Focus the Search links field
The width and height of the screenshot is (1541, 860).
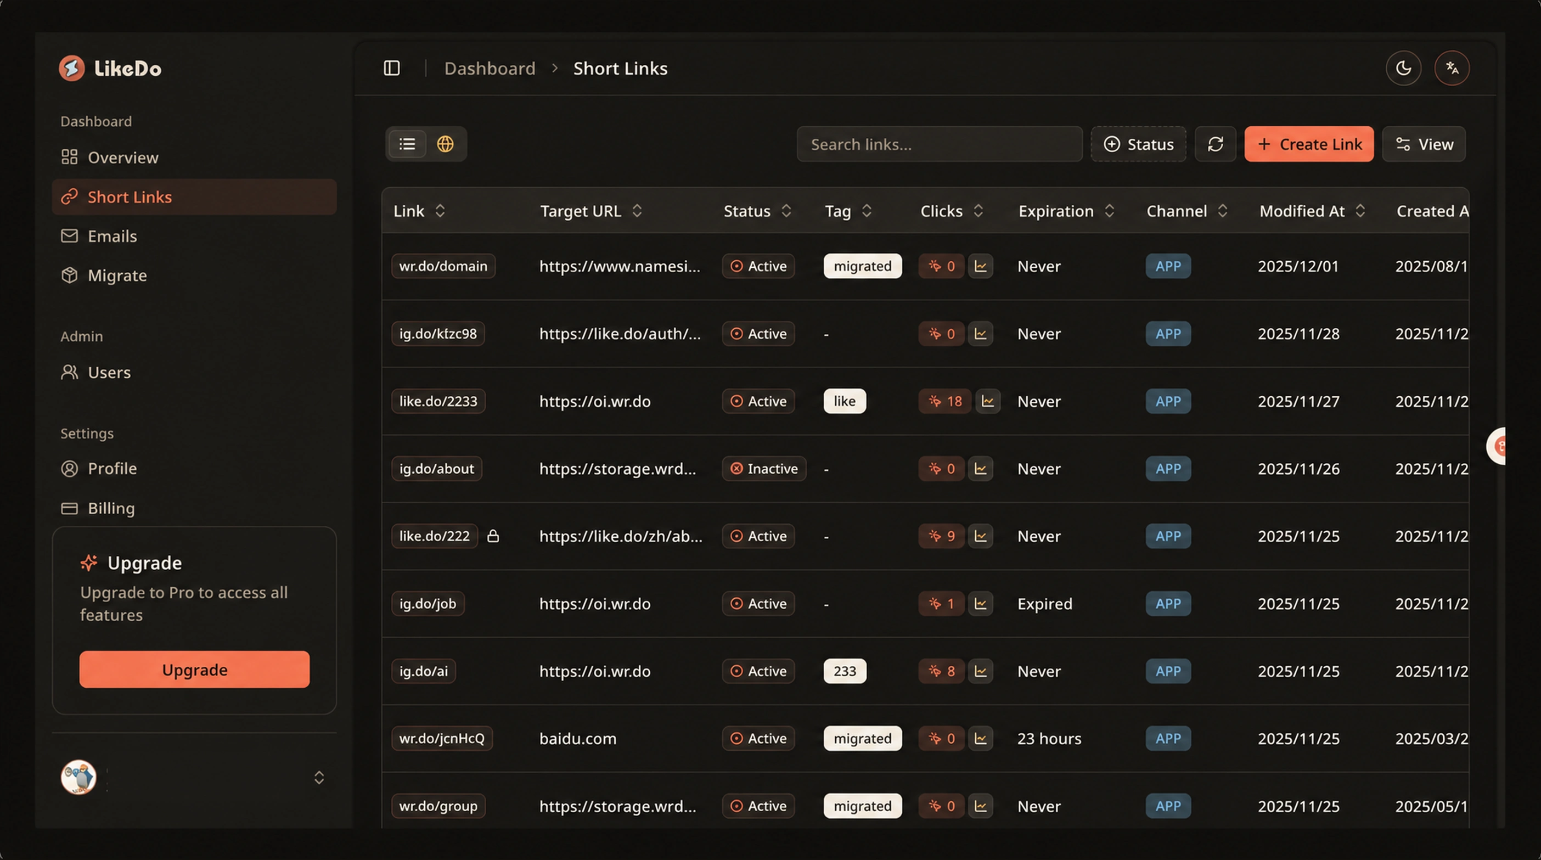click(939, 144)
